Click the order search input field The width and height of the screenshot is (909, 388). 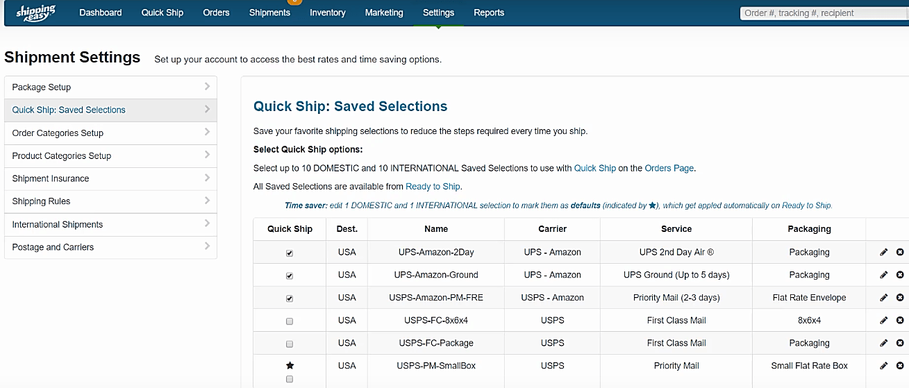click(x=824, y=12)
